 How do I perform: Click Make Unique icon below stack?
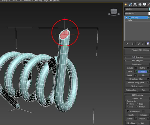[x=138, y=43]
